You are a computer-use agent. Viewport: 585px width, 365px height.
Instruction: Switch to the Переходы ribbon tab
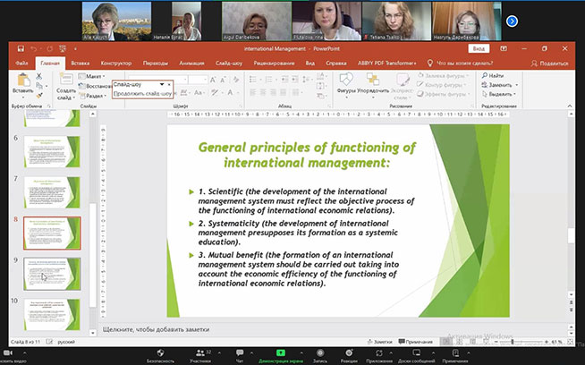156,64
